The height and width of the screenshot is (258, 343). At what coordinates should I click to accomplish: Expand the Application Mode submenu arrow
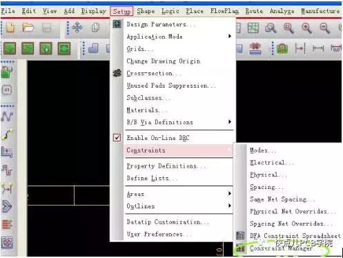229,36
